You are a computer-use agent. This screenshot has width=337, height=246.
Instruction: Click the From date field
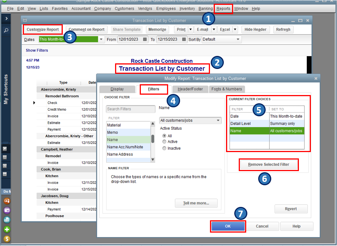130,39
